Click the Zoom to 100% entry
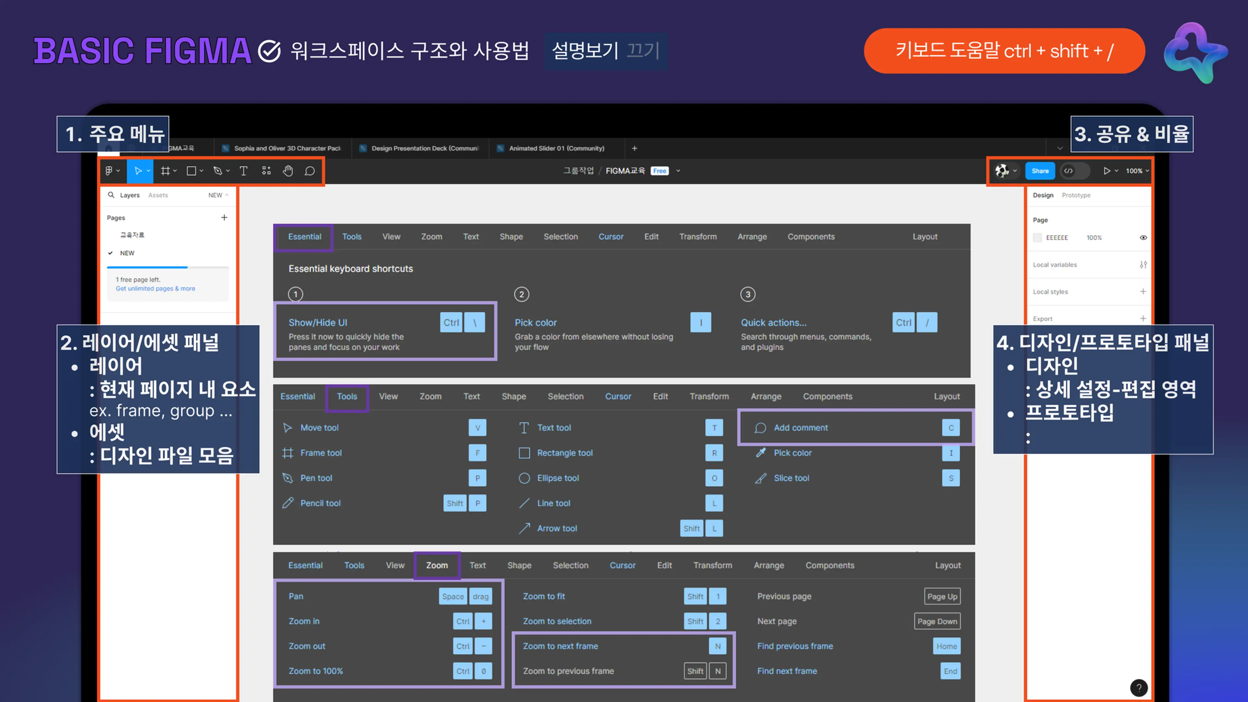 pos(390,670)
